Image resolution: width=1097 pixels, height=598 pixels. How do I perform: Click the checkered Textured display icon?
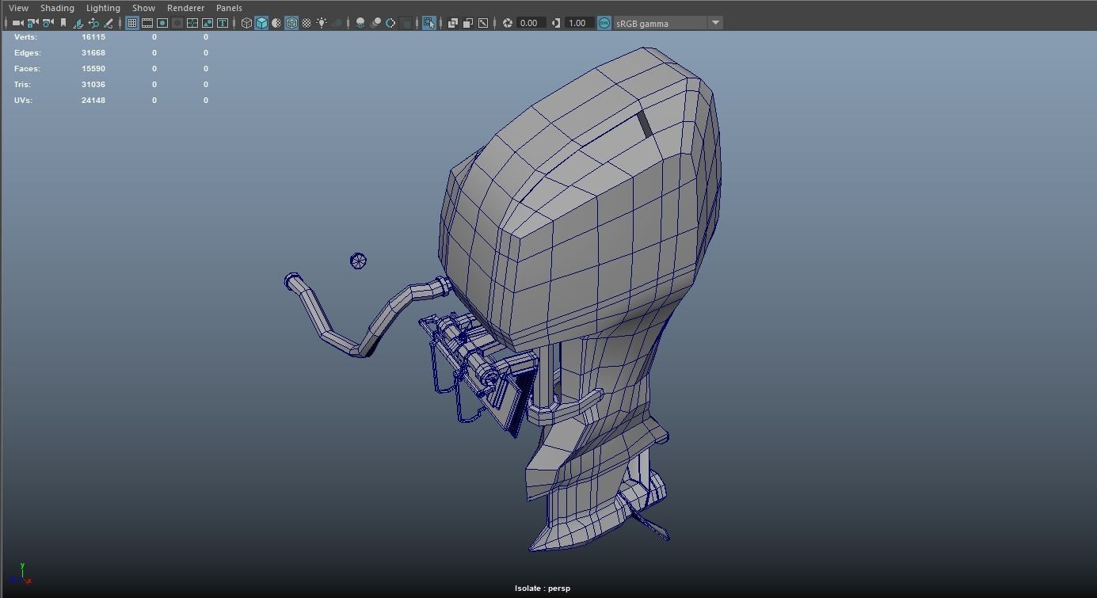pos(307,23)
